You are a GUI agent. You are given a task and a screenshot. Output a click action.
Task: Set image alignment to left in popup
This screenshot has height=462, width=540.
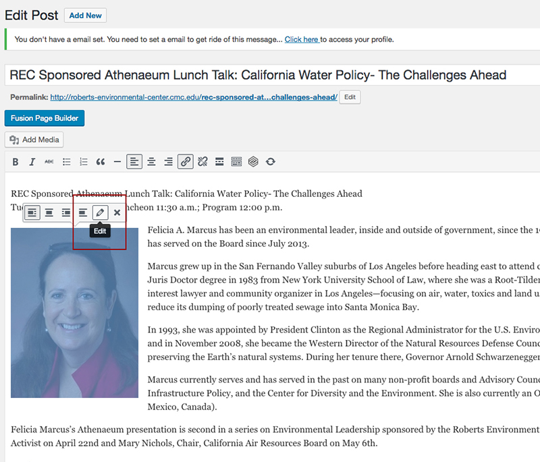click(32, 212)
